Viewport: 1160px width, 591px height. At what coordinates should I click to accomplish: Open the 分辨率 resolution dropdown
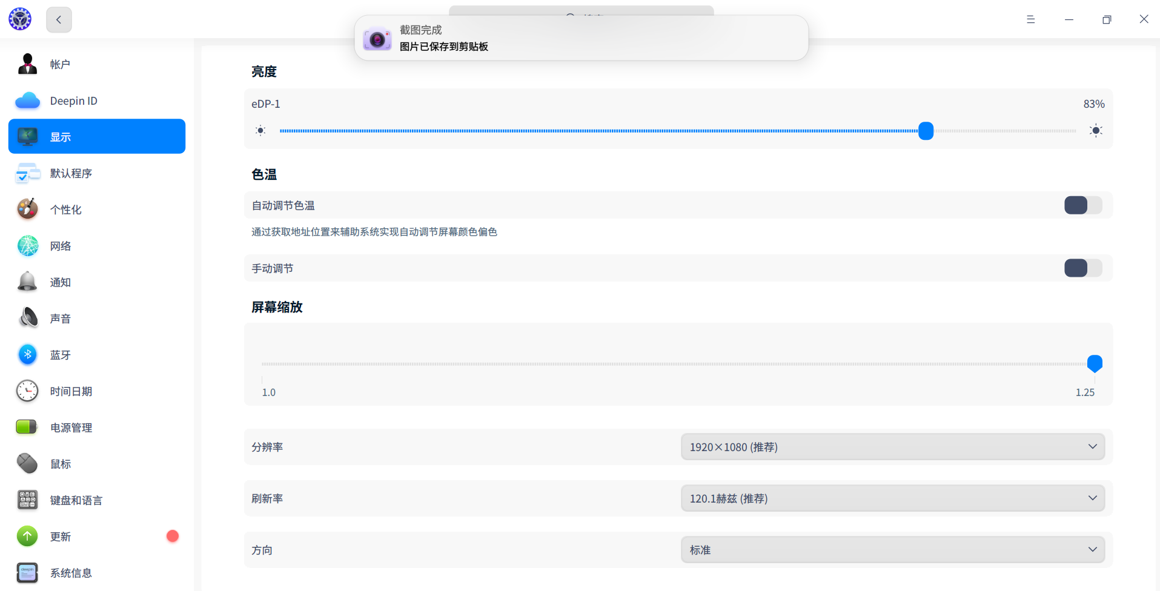tap(893, 447)
